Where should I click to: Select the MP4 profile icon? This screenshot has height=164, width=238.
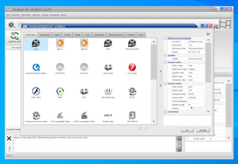tap(108, 44)
